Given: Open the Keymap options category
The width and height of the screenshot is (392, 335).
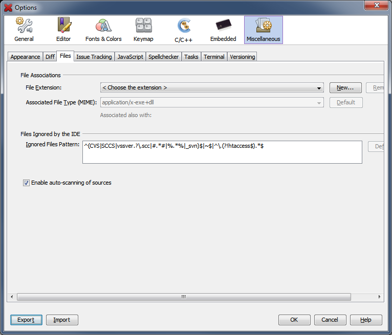Looking at the screenshot, I should point(143,30).
